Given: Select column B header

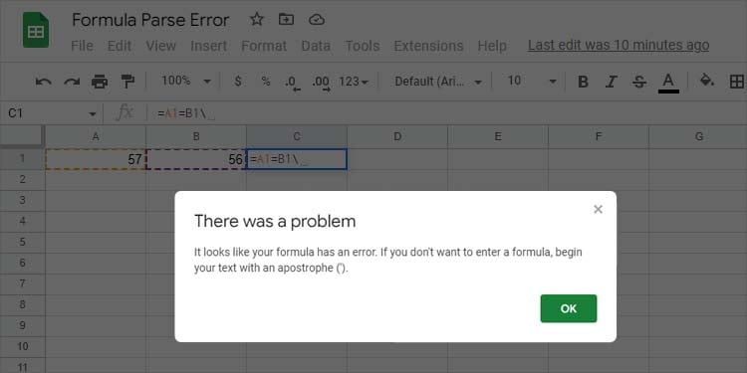Looking at the screenshot, I should pos(196,137).
